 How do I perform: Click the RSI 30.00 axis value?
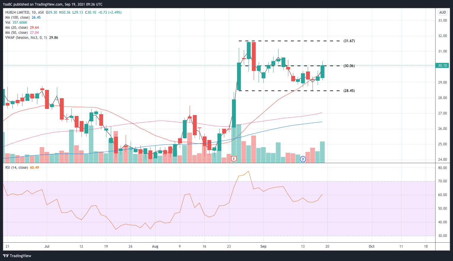click(x=443, y=236)
